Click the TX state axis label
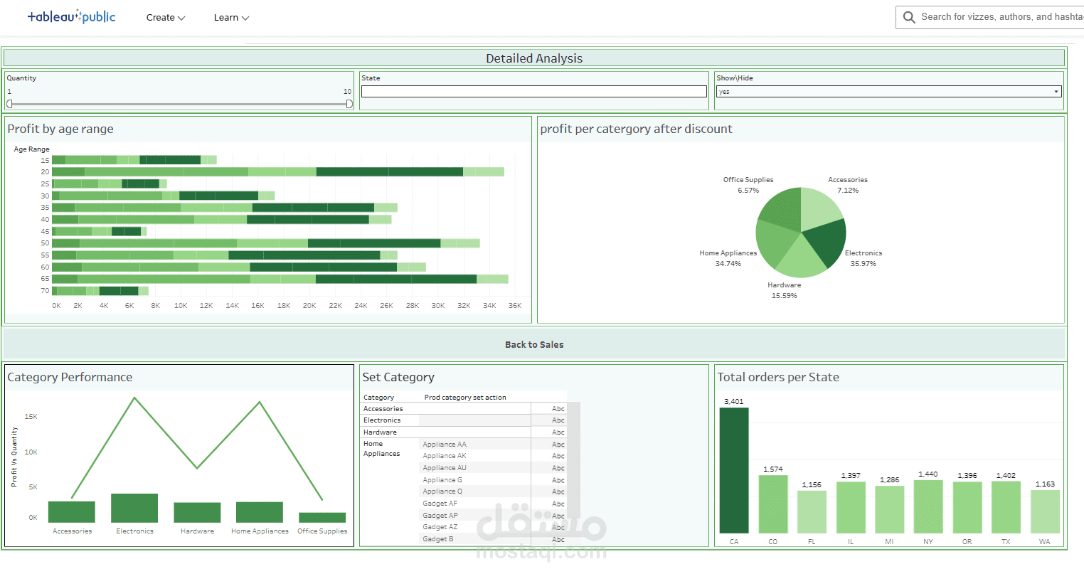 [x=1006, y=542]
